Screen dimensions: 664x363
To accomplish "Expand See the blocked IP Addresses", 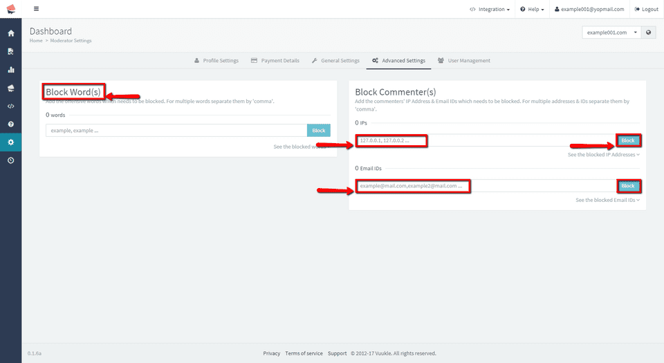I will pos(603,155).
